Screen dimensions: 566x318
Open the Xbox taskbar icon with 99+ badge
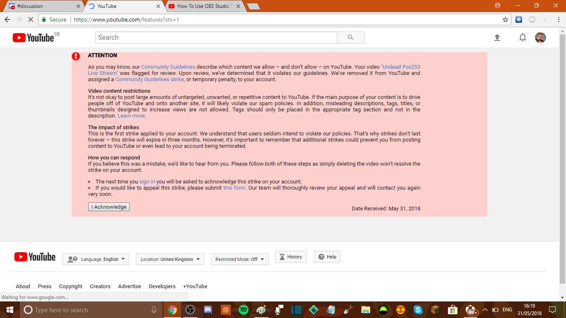472,310
